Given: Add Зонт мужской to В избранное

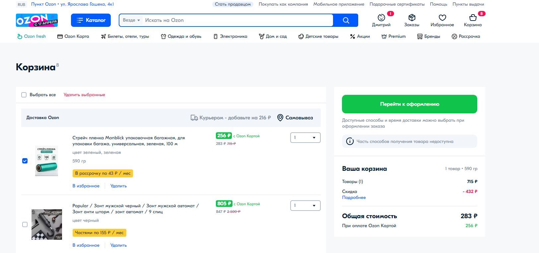Looking at the screenshot, I should tap(86, 245).
